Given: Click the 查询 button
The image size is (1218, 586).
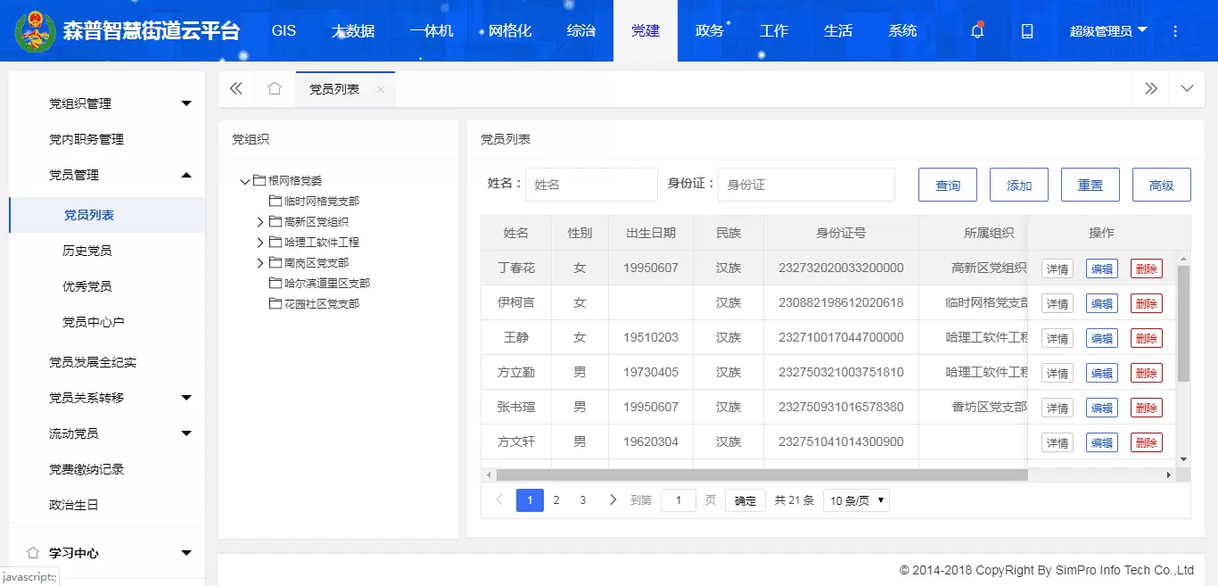Looking at the screenshot, I should pos(948,185).
